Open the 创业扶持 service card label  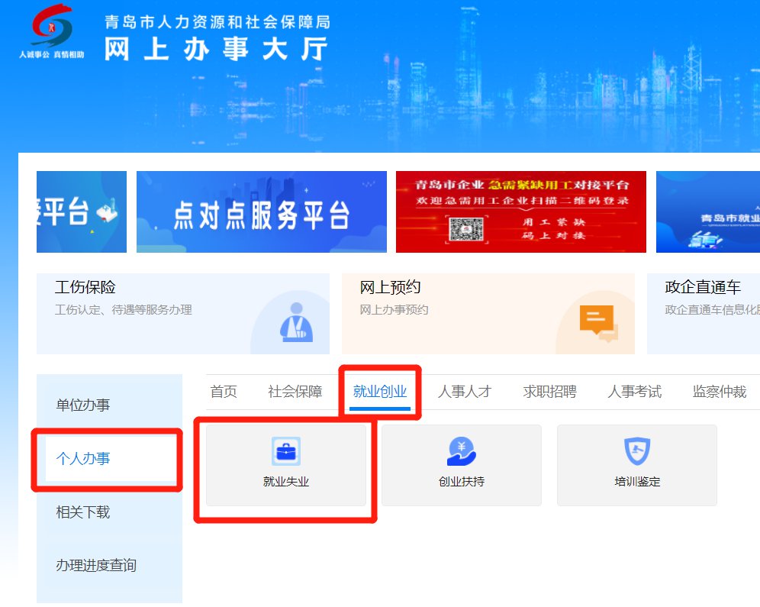[462, 482]
